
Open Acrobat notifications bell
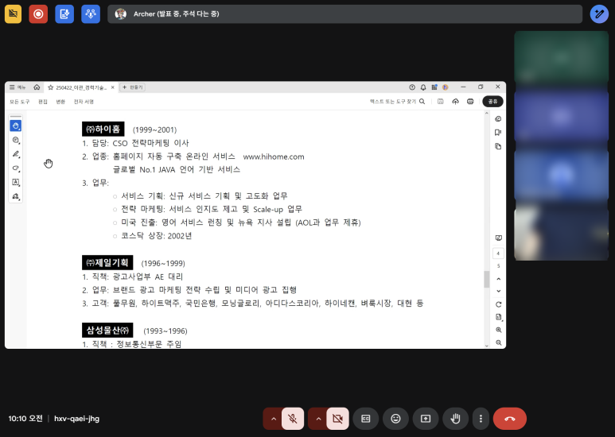(423, 87)
